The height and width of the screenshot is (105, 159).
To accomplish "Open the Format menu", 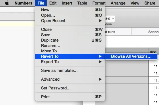I will point(99,3).
